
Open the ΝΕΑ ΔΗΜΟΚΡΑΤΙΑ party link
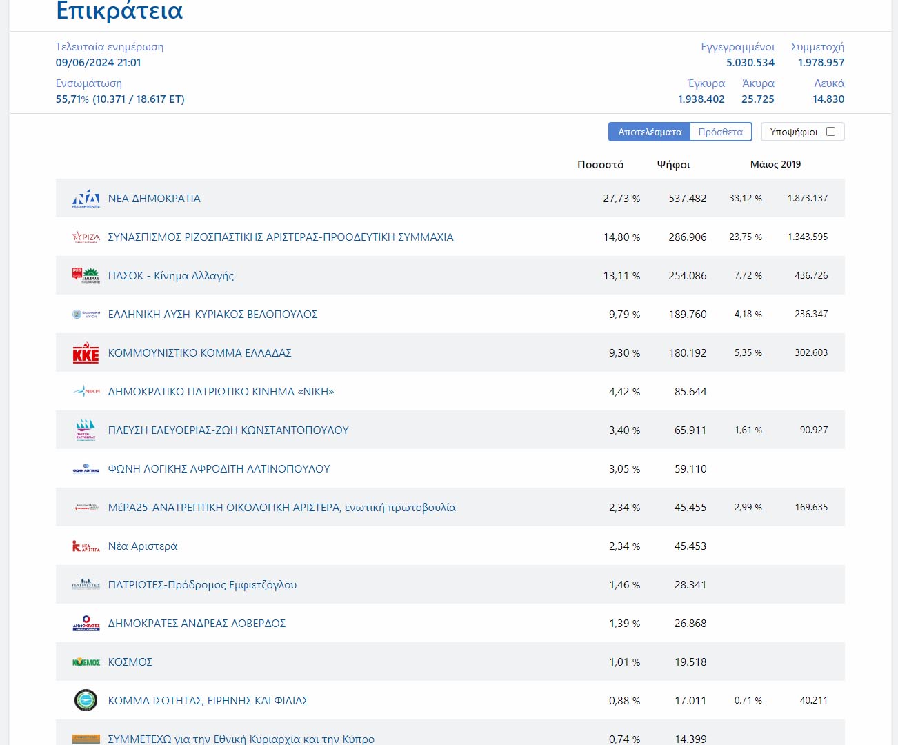(x=154, y=199)
